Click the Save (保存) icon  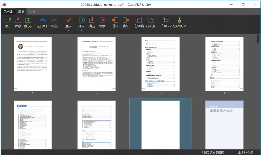click(18, 20)
